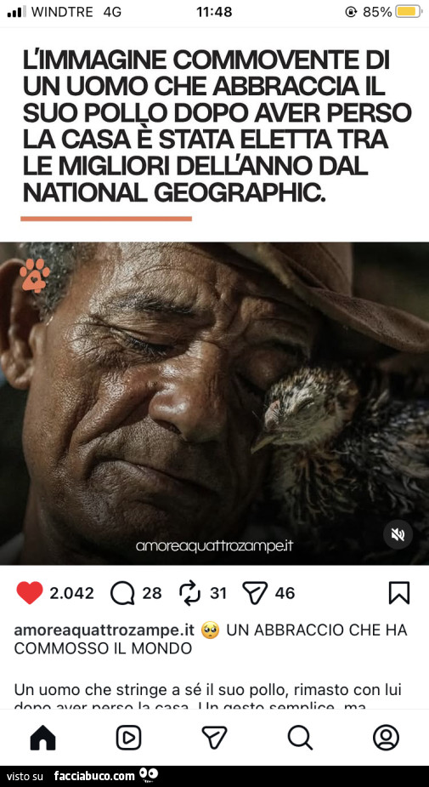
Task: Share post with paper plane icon beside 46
Action: [255, 593]
